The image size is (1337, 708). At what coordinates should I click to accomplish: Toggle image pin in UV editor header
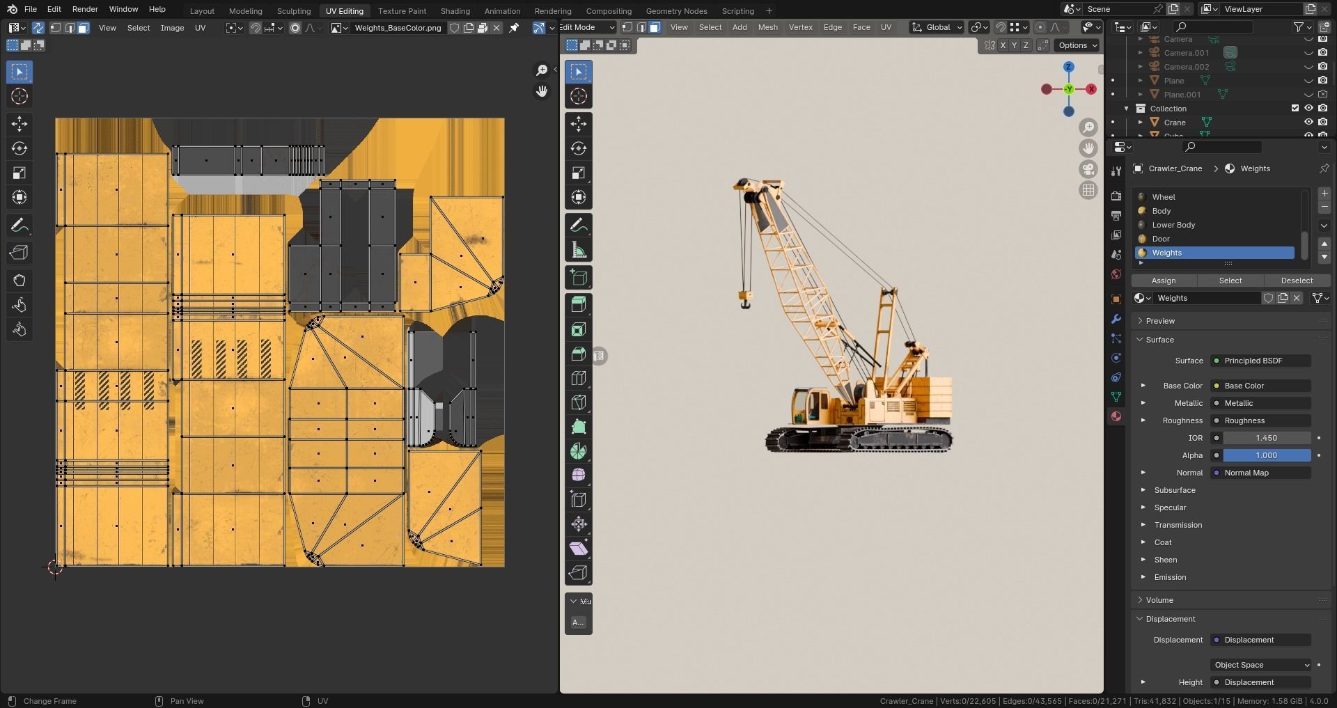(x=514, y=28)
